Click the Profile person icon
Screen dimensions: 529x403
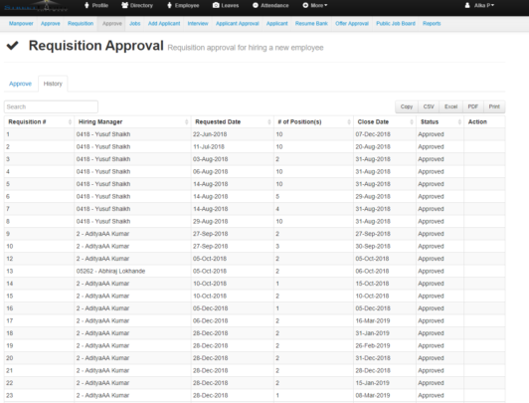[87, 5]
